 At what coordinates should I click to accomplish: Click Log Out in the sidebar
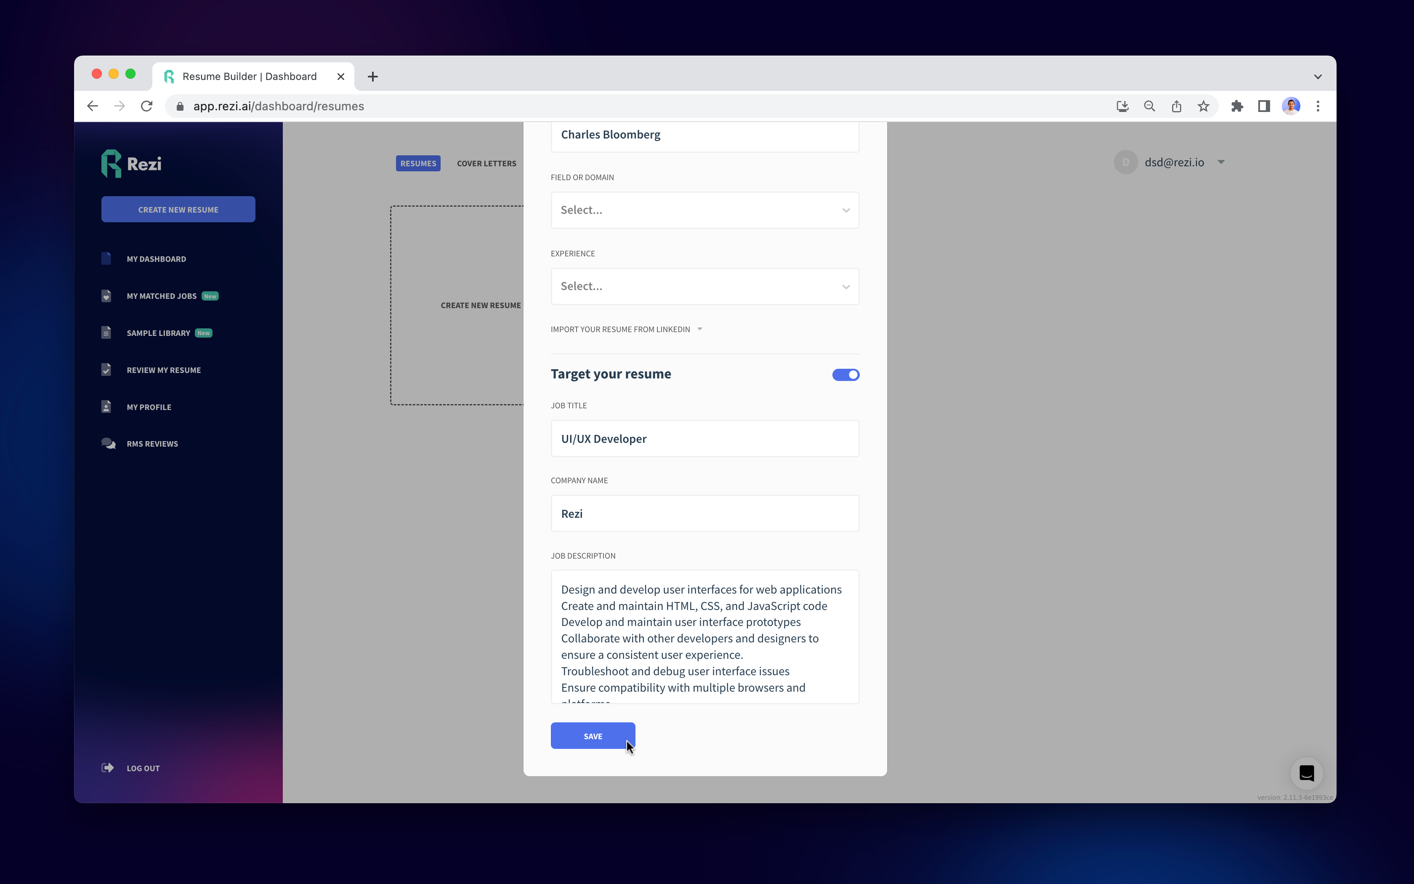tap(143, 768)
